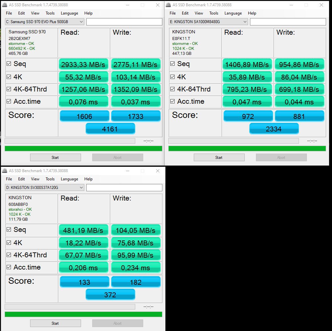Click 4K-64Thrd write value 1352,09 MB/s
This screenshot has height=331, width=332.
click(136, 89)
